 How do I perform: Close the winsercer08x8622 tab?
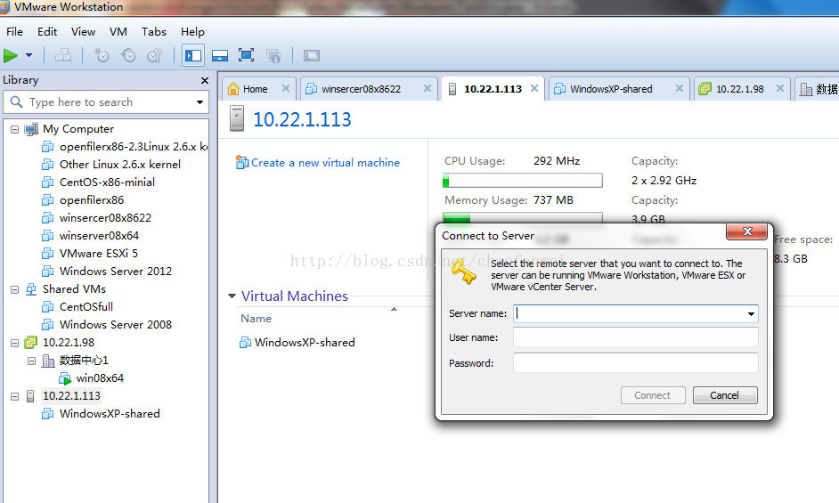click(427, 88)
